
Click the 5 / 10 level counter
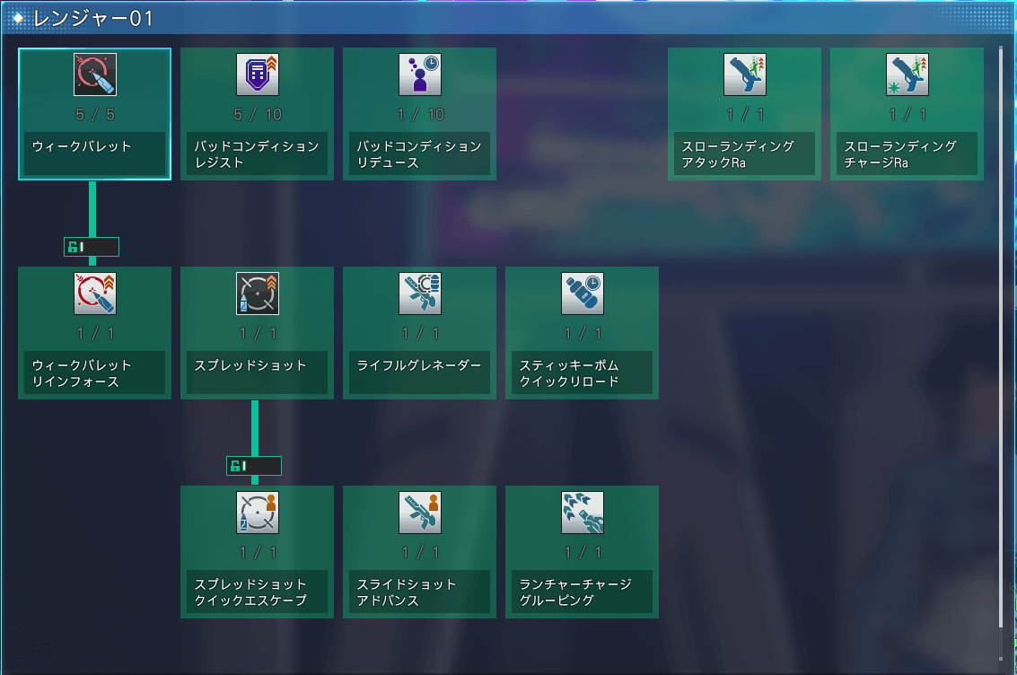[258, 115]
